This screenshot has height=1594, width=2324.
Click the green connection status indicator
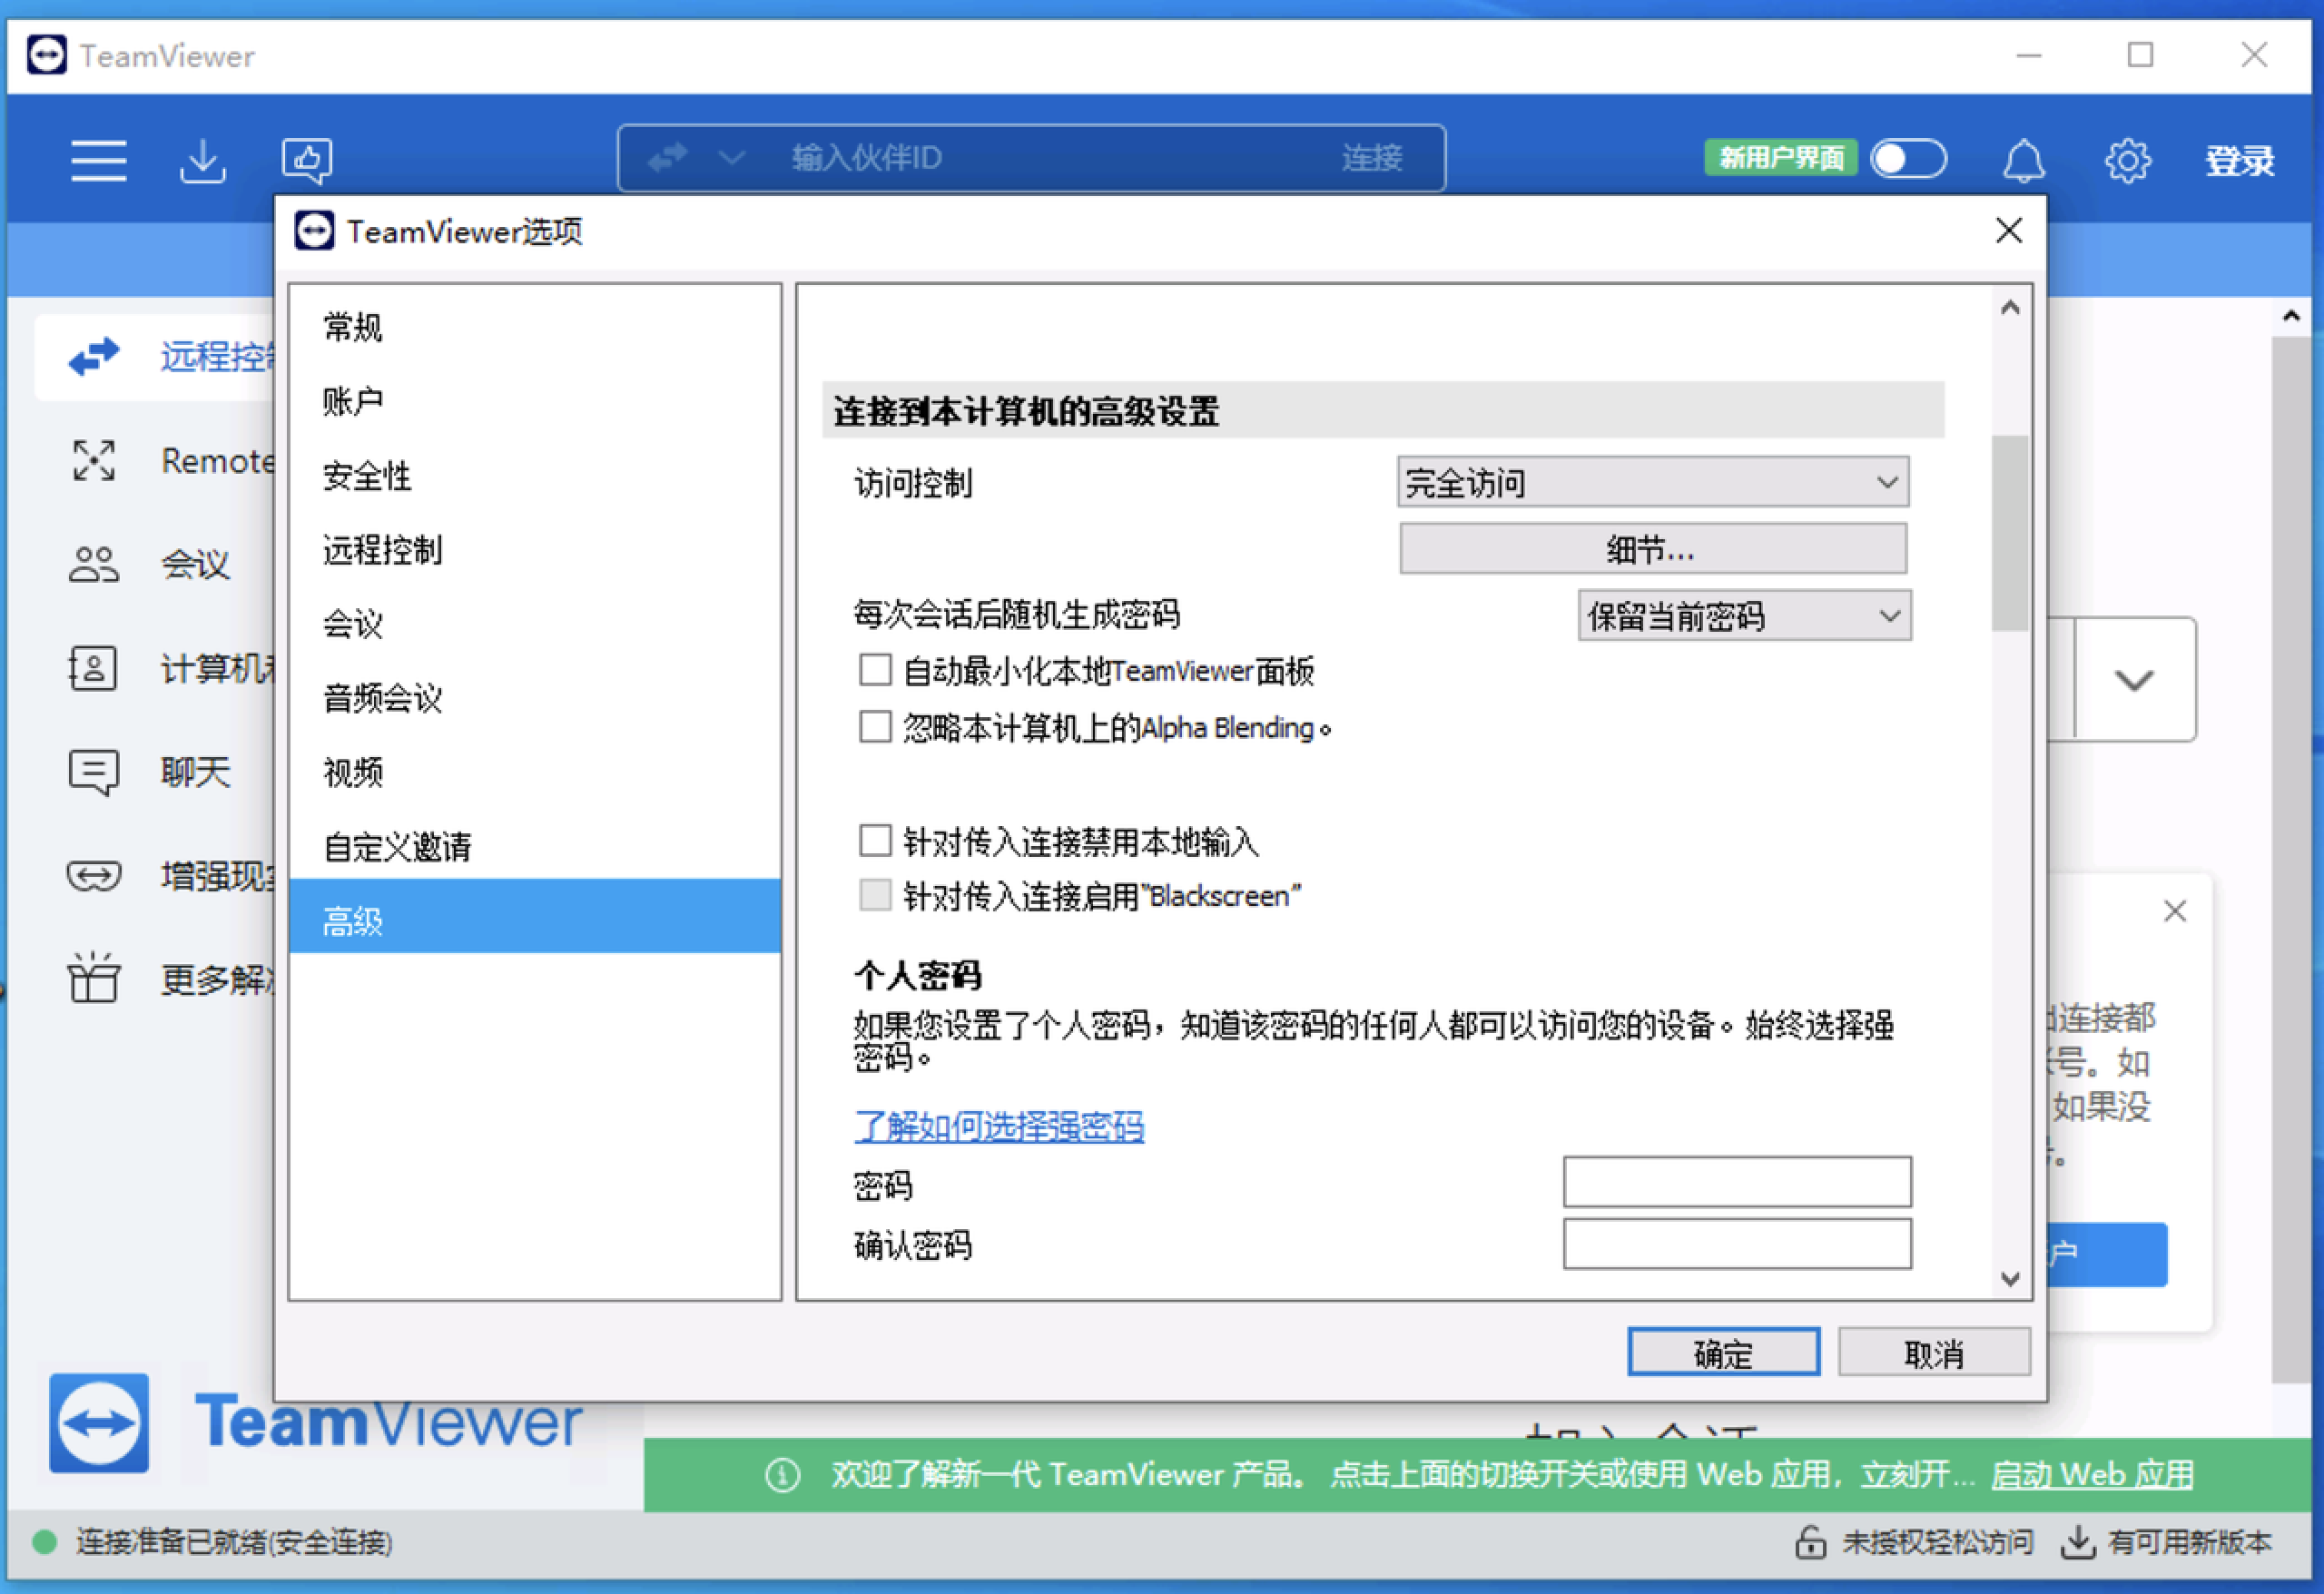point(44,1542)
